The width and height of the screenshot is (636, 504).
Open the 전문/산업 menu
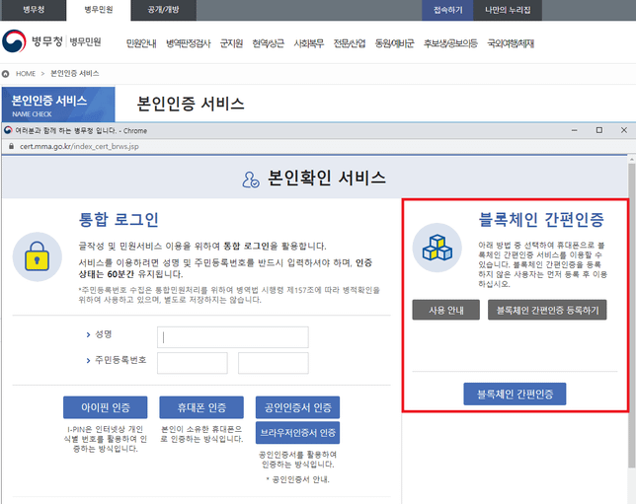tap(350, 43)
